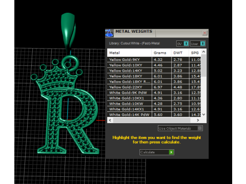Screen dimensions: 246x184
Task: Click the scroll left arrow under the table
Action: [x=110, y=120]
